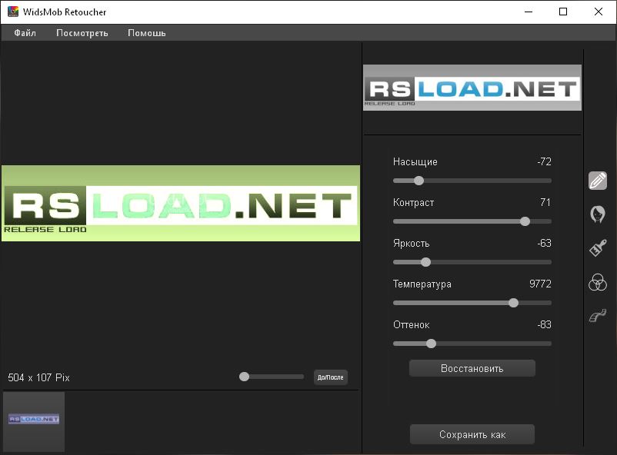617x455 pixels.
Task: Click the Контраст value 71
Action: 545,202
